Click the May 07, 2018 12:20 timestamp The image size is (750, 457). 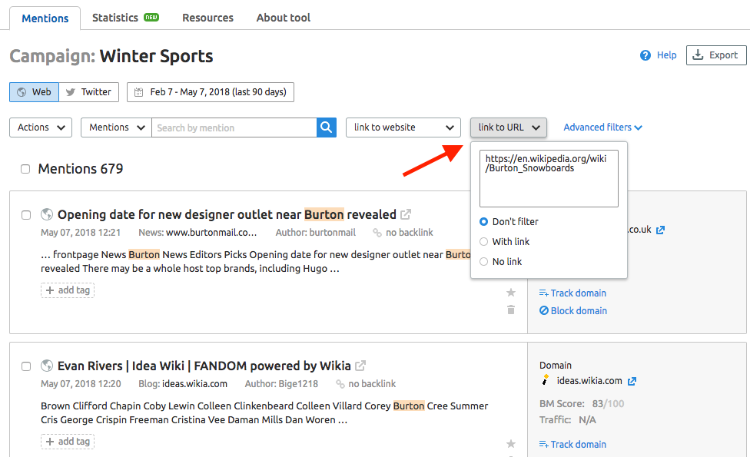click(81, 384)
